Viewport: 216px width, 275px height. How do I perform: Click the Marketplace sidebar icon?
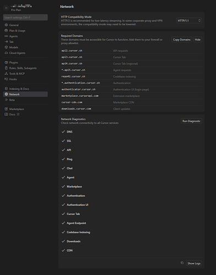point(6,109)
